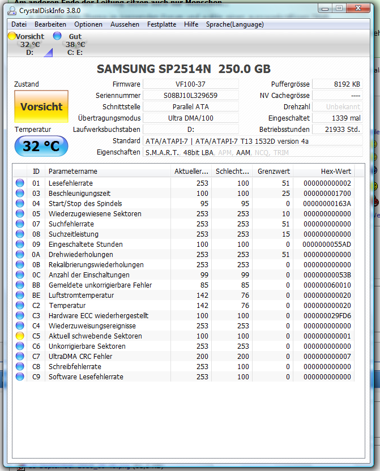Click the Puffergrösse field 8192 KB
Image resolution: width=380 pixels, height=471 pixels.
tap(338, 84)
